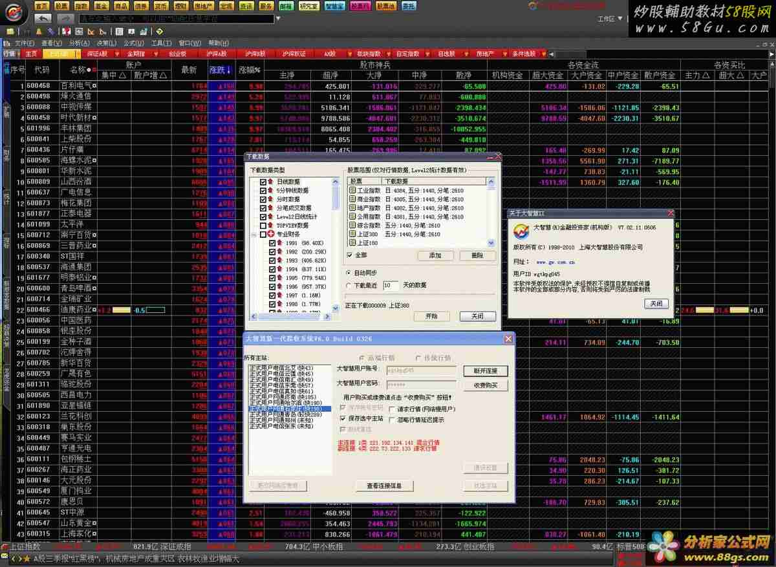
Task: Click the days count input field showing 10
Action: (391, 285)
